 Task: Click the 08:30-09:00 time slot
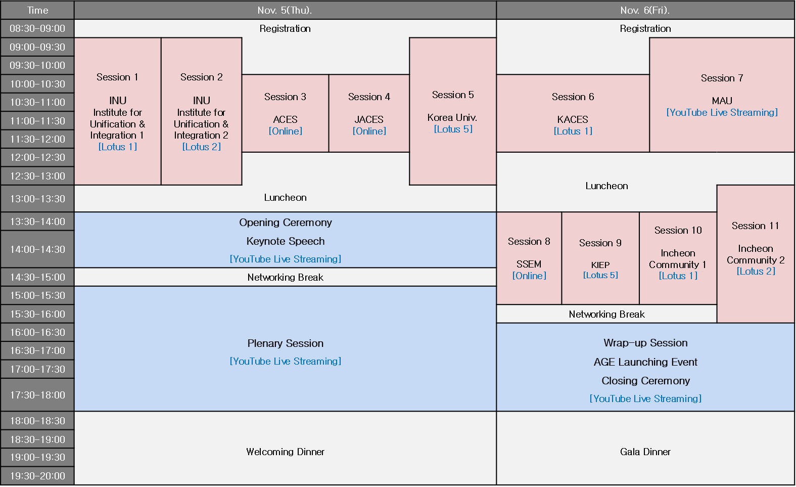click(x=37, y=28)
